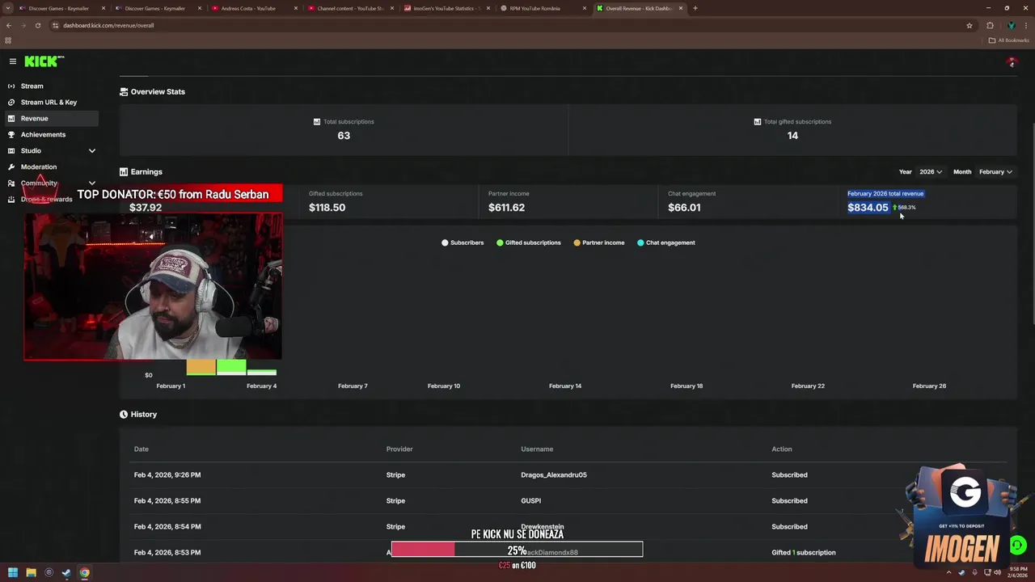Viewport: 1035px width, 582px height.
Task: Click the Feb 4, 2026, 8:55 PM date
Action: pos(167,500)
